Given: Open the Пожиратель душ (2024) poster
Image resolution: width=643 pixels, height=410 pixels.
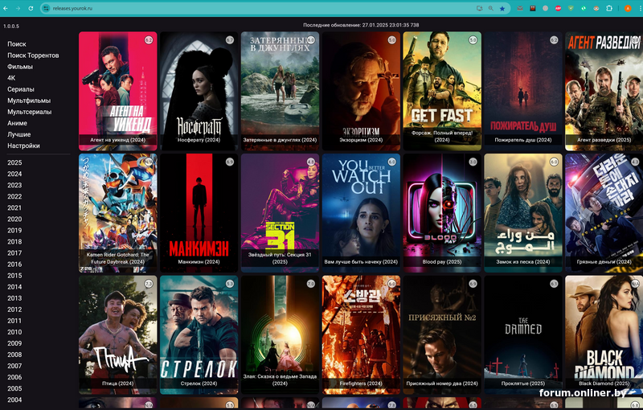Looking at the screenshot, I should [x=523, y=91].
